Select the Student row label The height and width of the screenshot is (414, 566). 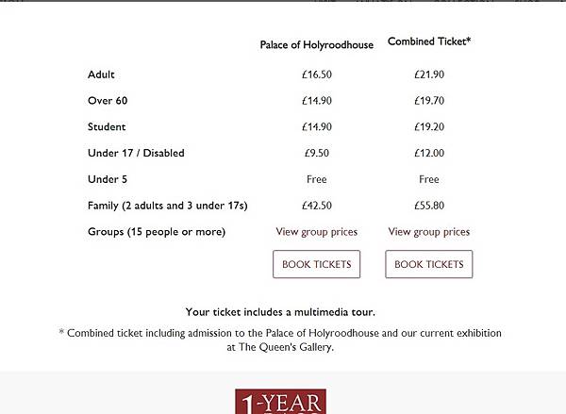click(107, 126)
